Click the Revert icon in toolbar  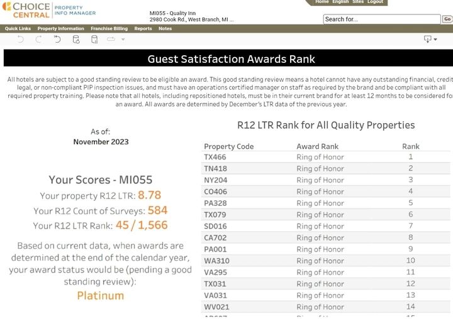pos(57,39)
